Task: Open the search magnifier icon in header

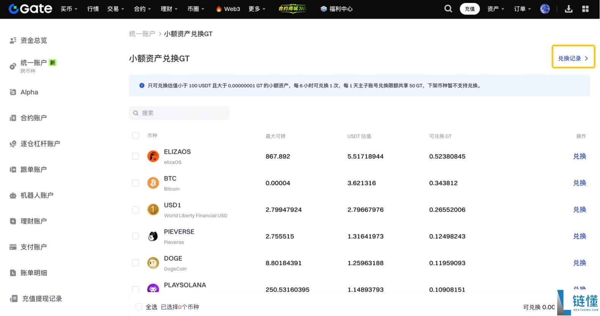Action: [448, 9]
